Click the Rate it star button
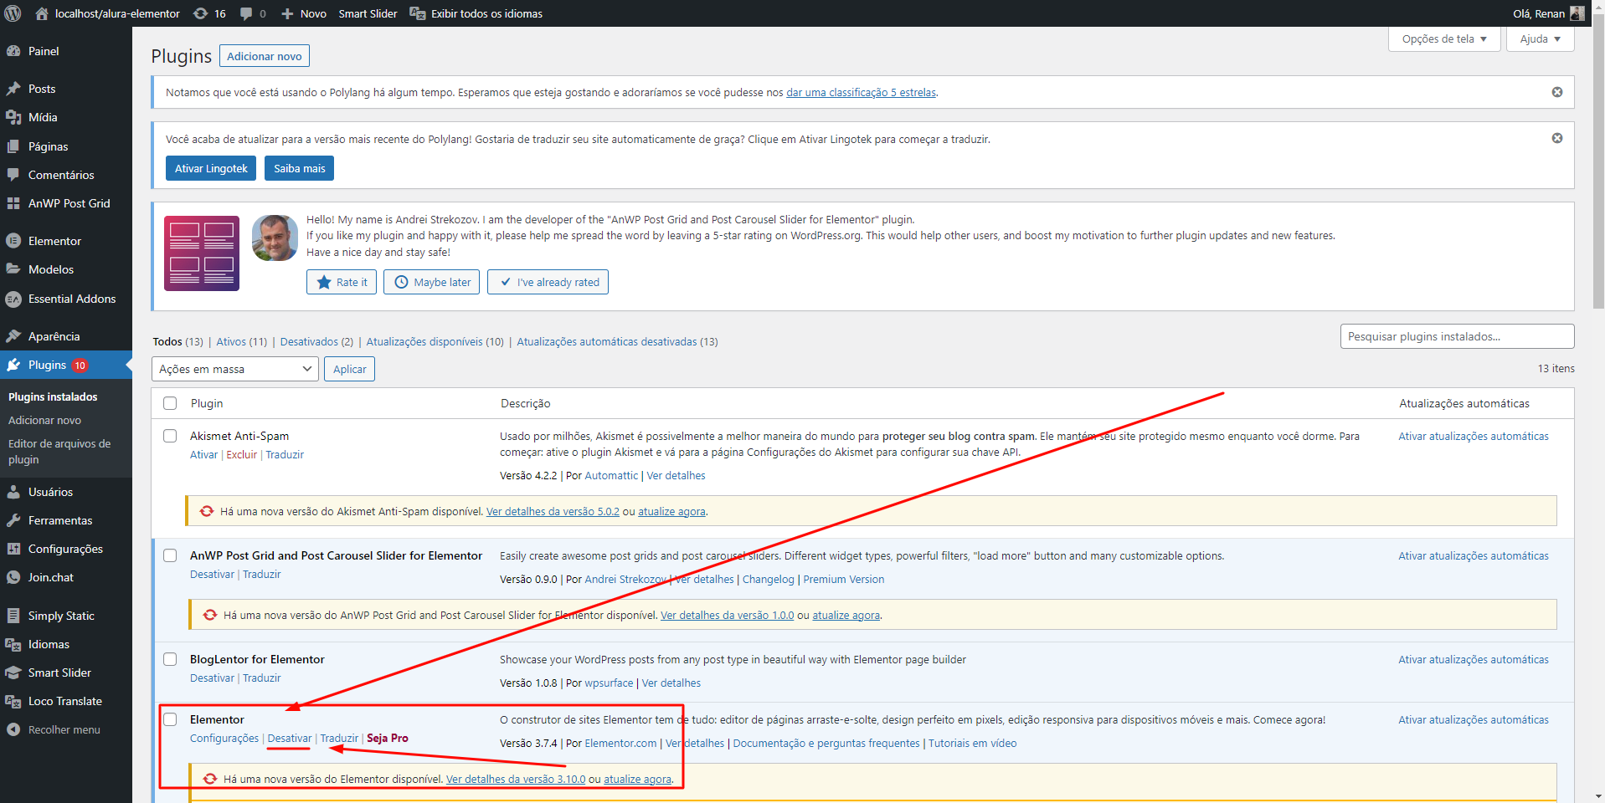Image resolution: width=1605 pixels, height=803 pixels. [342, 282]
